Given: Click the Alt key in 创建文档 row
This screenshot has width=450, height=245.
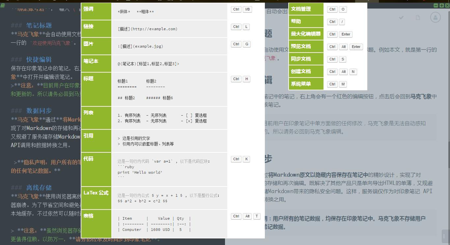Looking at the screenshot, I should click(x=344, y=72).
